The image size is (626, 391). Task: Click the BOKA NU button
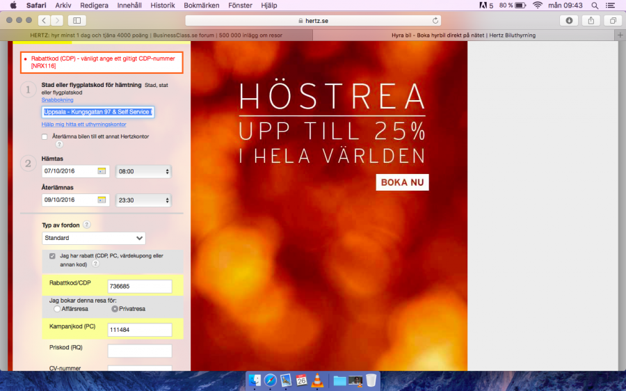[403, 182]
